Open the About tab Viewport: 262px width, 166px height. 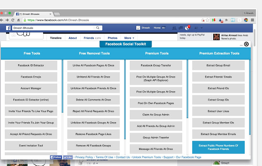[73, 38]
